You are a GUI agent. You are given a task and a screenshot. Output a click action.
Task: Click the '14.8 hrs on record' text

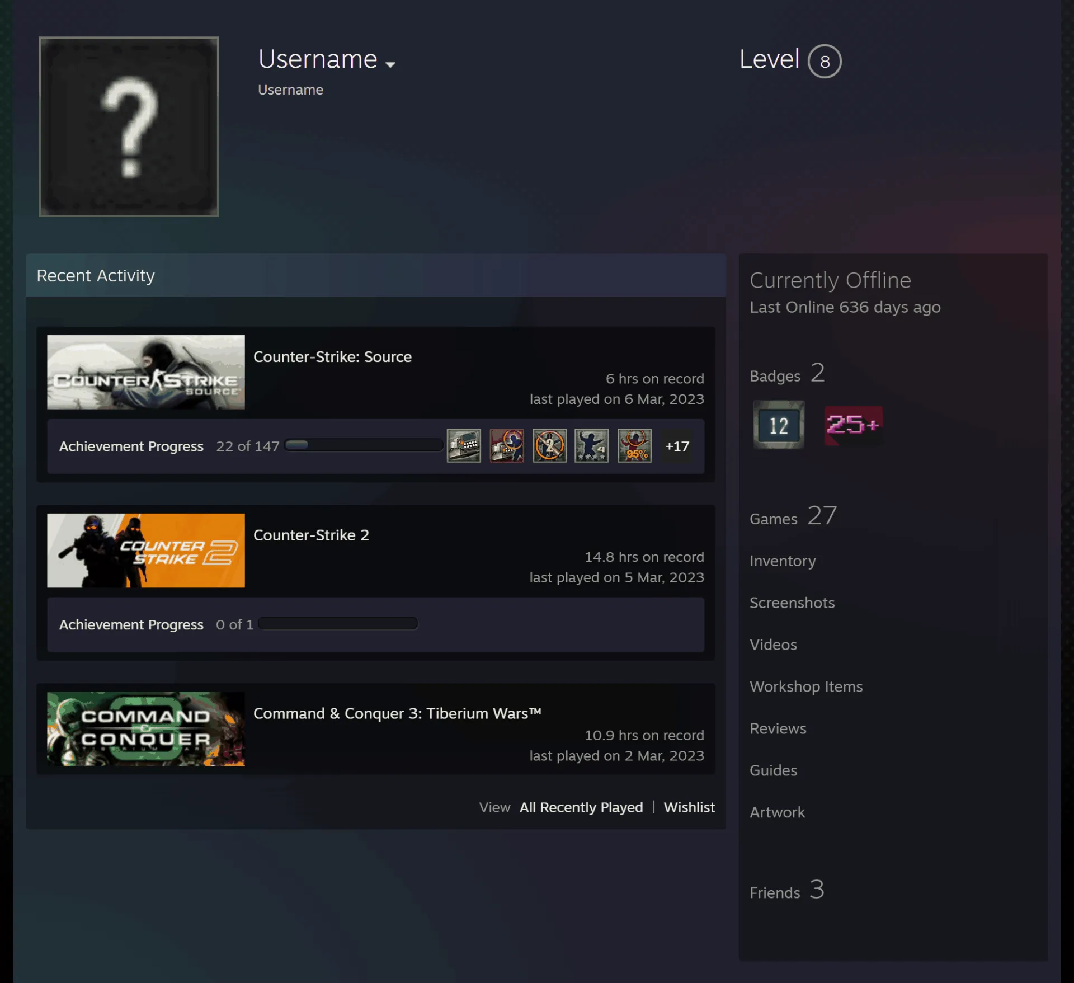pyautogui.click(x=644, y=557)
